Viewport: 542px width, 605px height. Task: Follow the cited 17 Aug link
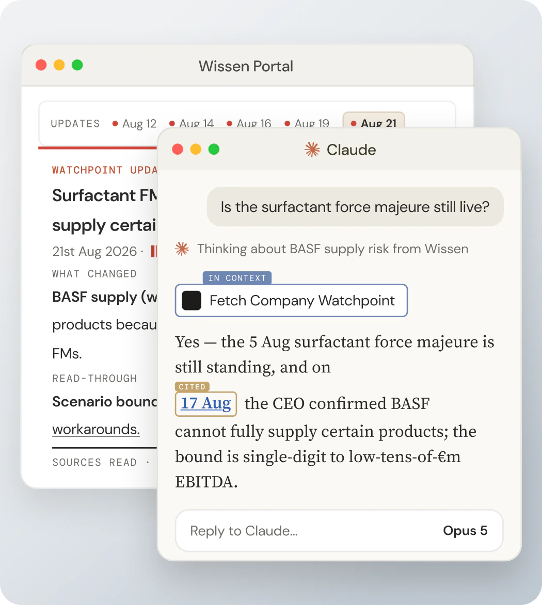pyautogui.click(x=206, y=403)
